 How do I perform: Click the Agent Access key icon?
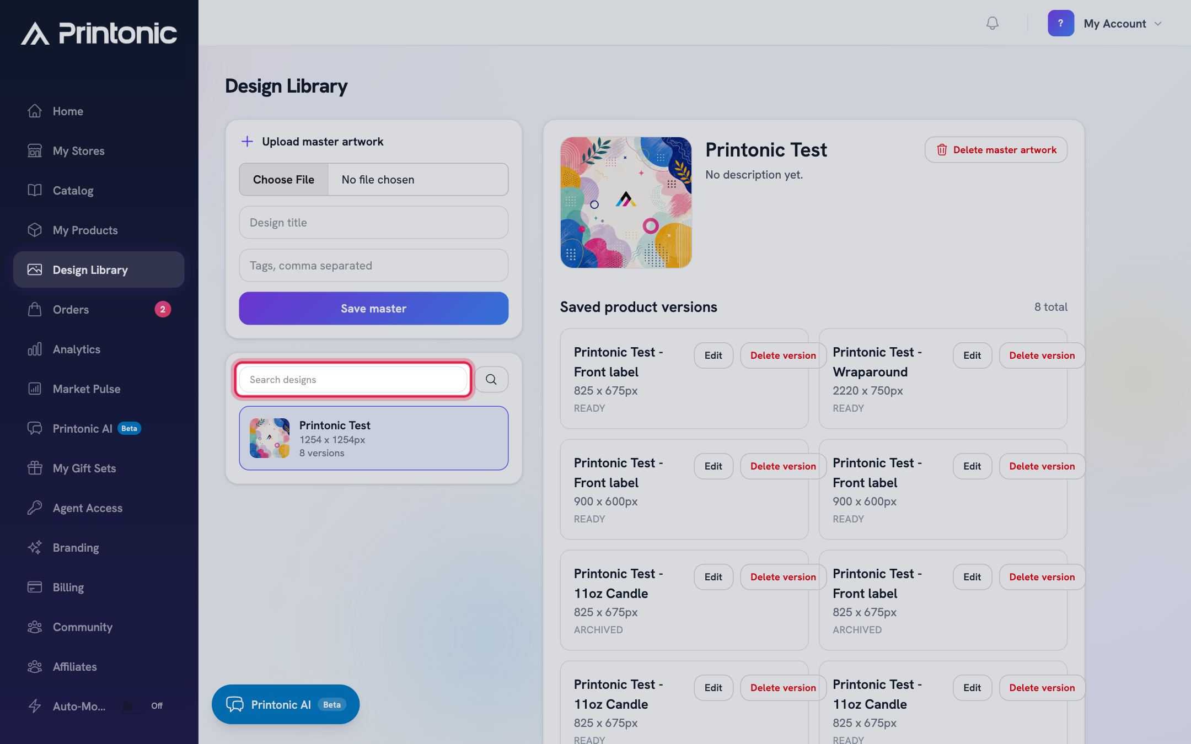click(35, 508)
